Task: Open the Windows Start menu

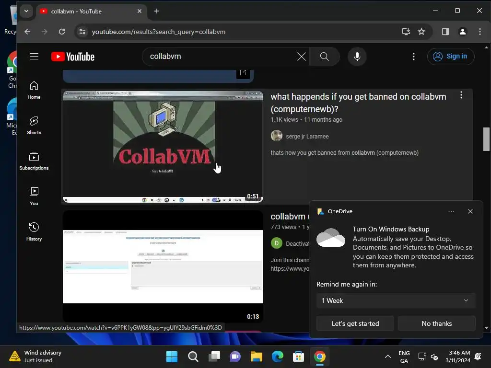Action: pos(172,356)
